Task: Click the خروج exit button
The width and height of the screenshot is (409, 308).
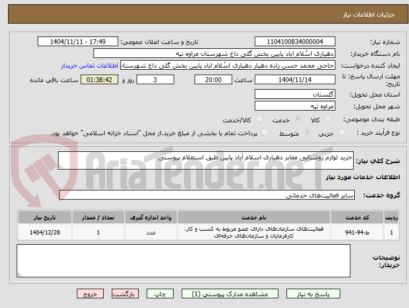Action: click(90, 294)
